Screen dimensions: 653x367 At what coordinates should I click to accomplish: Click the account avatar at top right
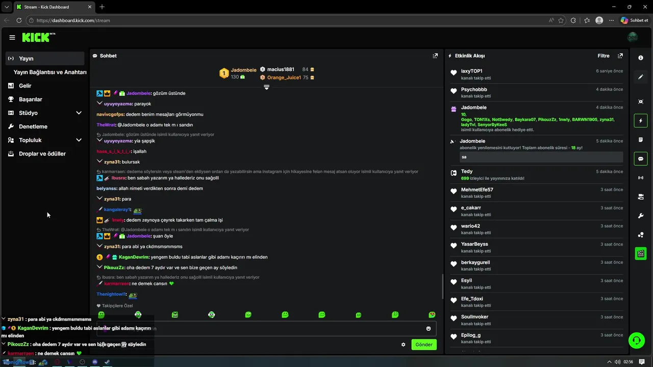[x=633, y=37]
